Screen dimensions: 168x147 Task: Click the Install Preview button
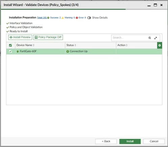20,37
